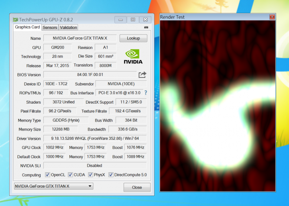Click the Name field NVIDIA GeForce GTX TITAN X
Screen dimensions: 289x206
point(80,38)
